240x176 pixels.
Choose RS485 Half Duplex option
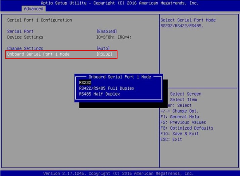[99, 94]
